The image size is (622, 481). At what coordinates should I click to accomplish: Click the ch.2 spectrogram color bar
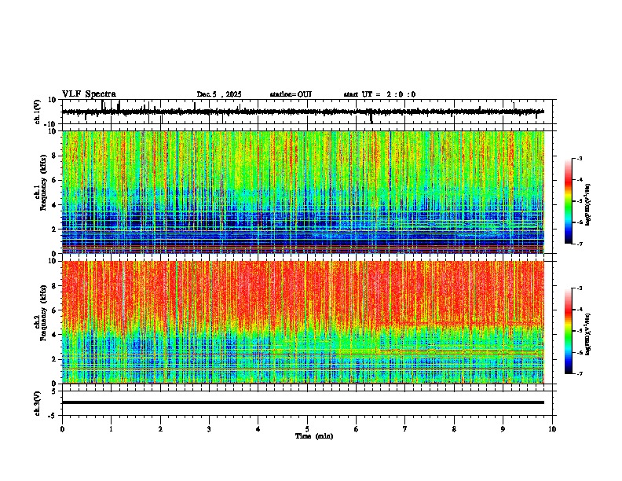pyautogui.click(x=568, y=331)
